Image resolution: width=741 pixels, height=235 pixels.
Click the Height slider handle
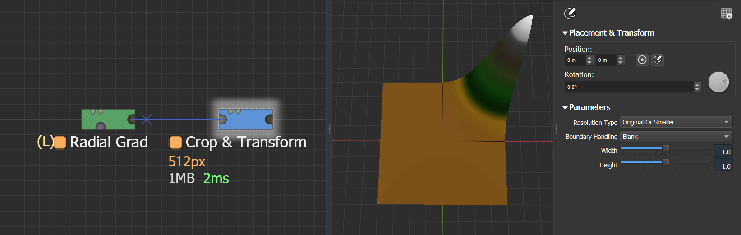tap(665, 162)
